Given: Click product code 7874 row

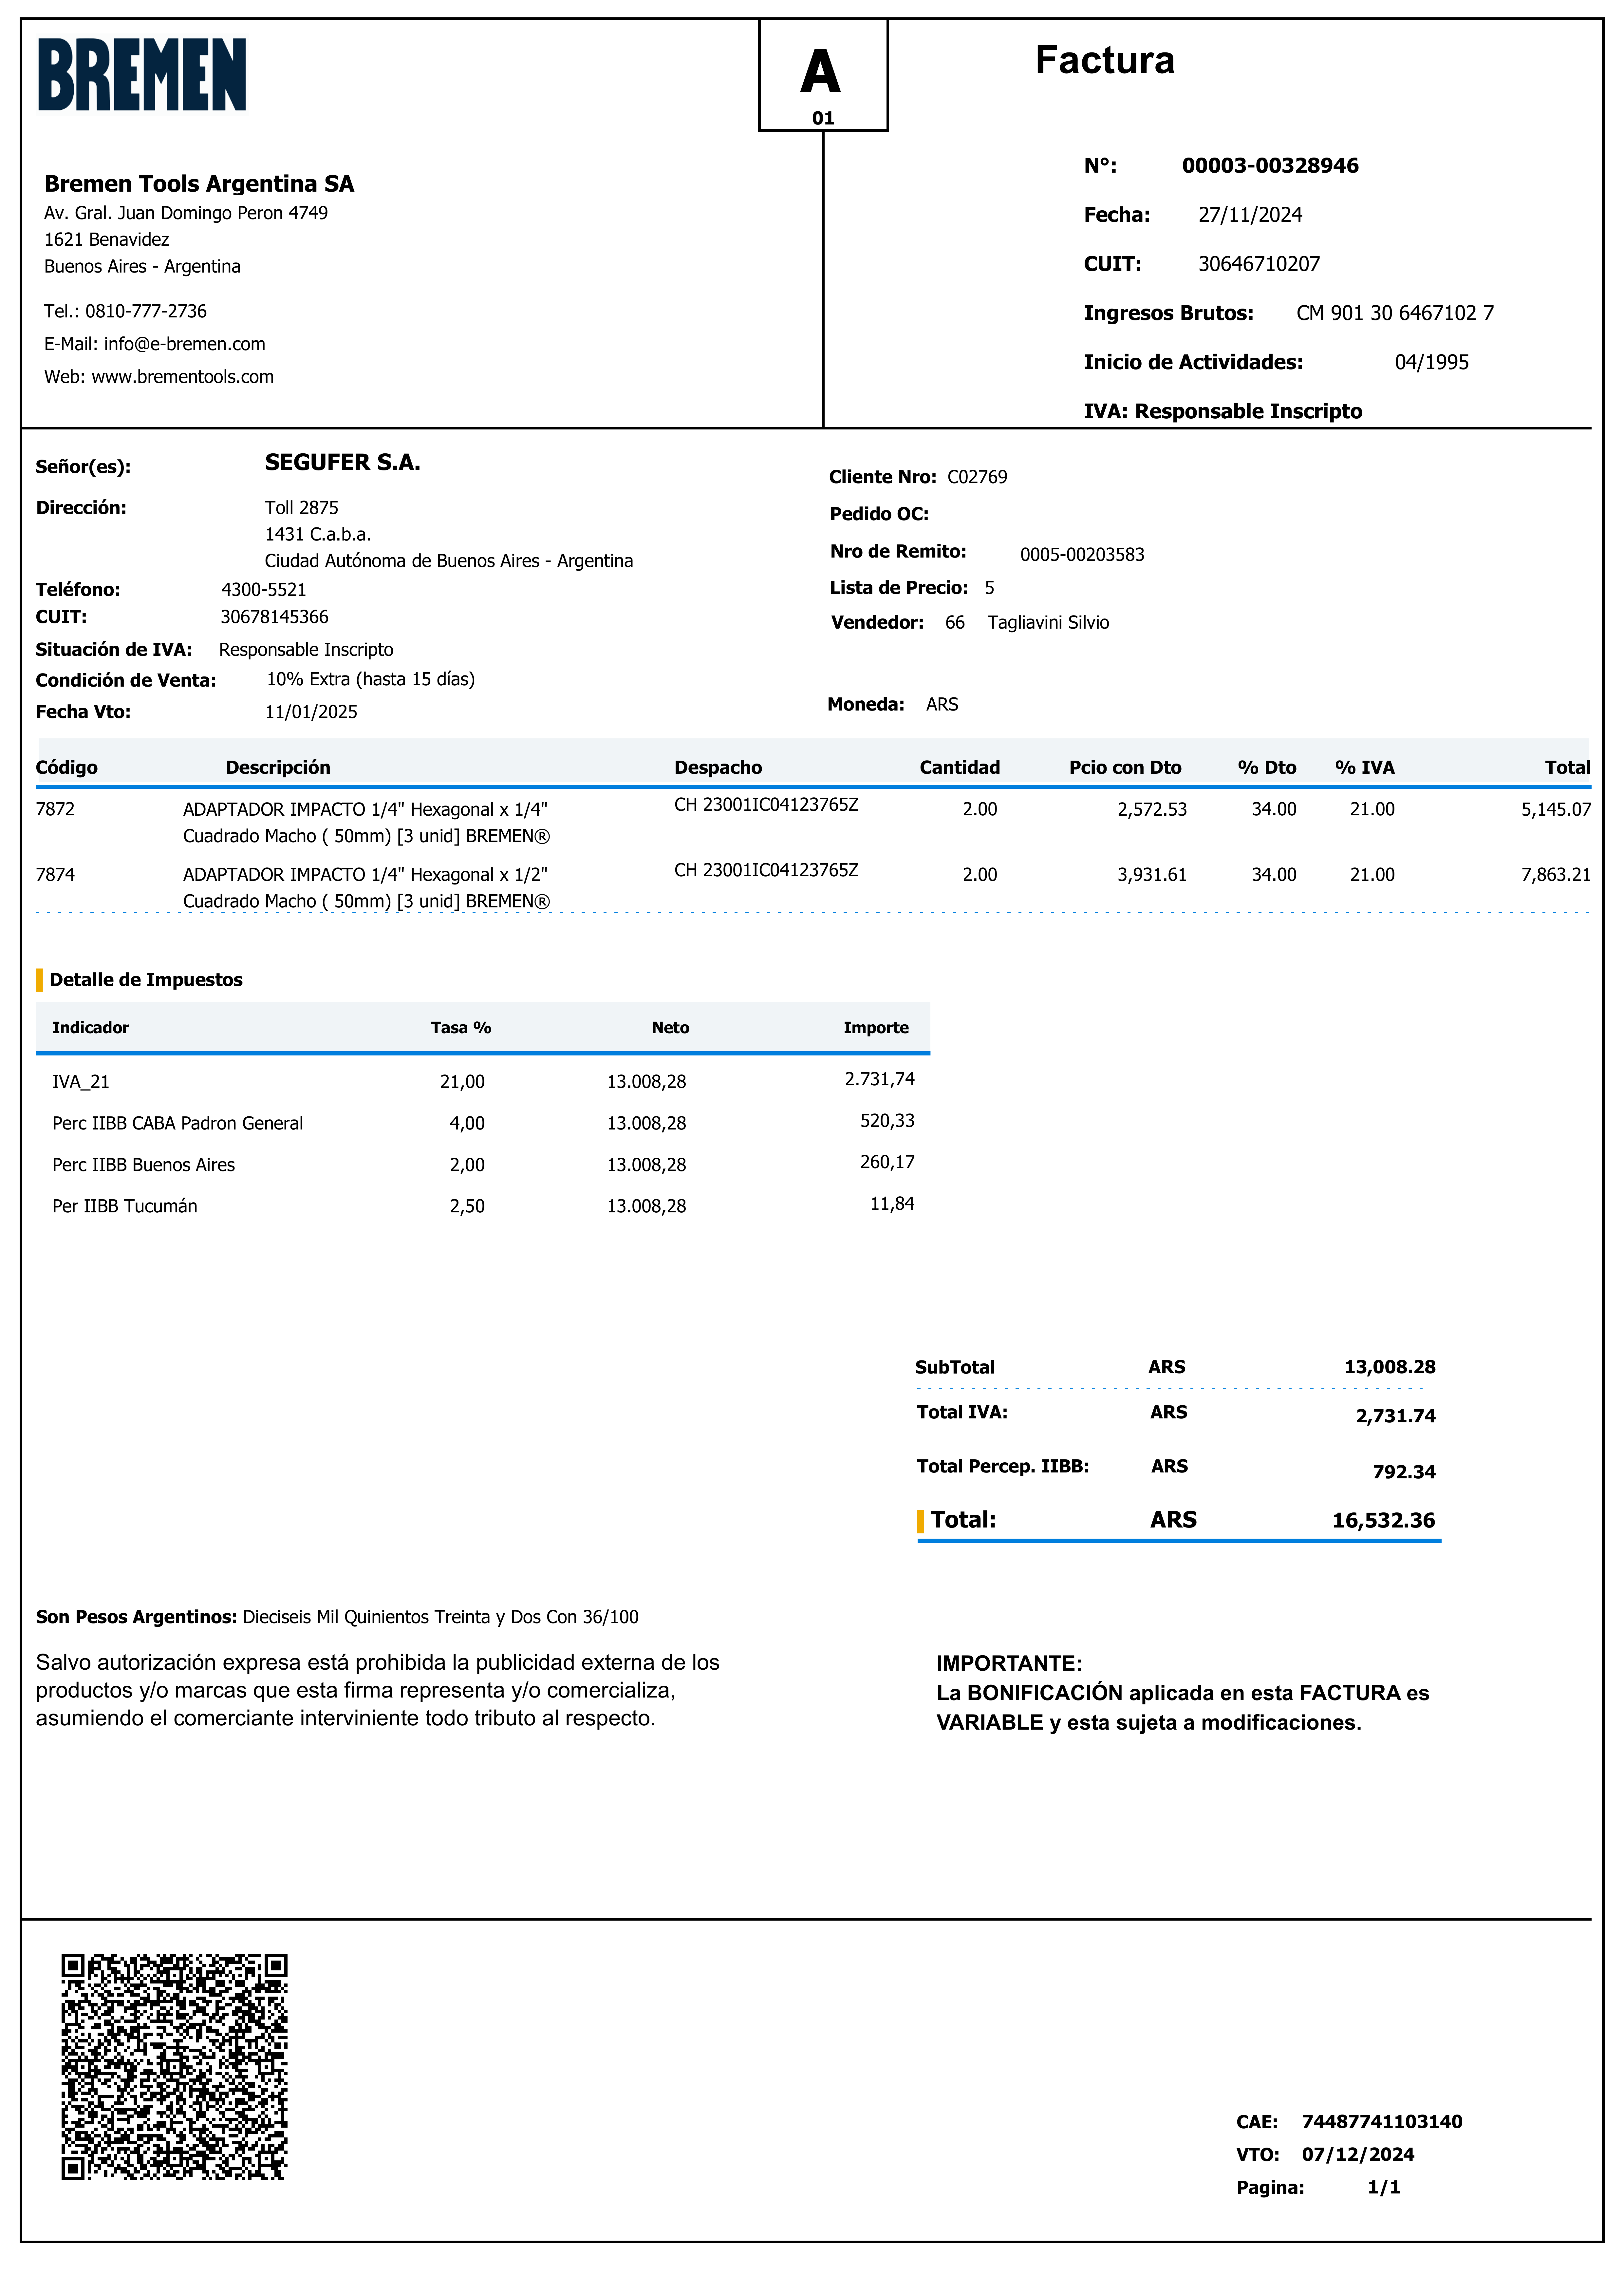Looking at the screenshot, I should click(x=55, y=875).
